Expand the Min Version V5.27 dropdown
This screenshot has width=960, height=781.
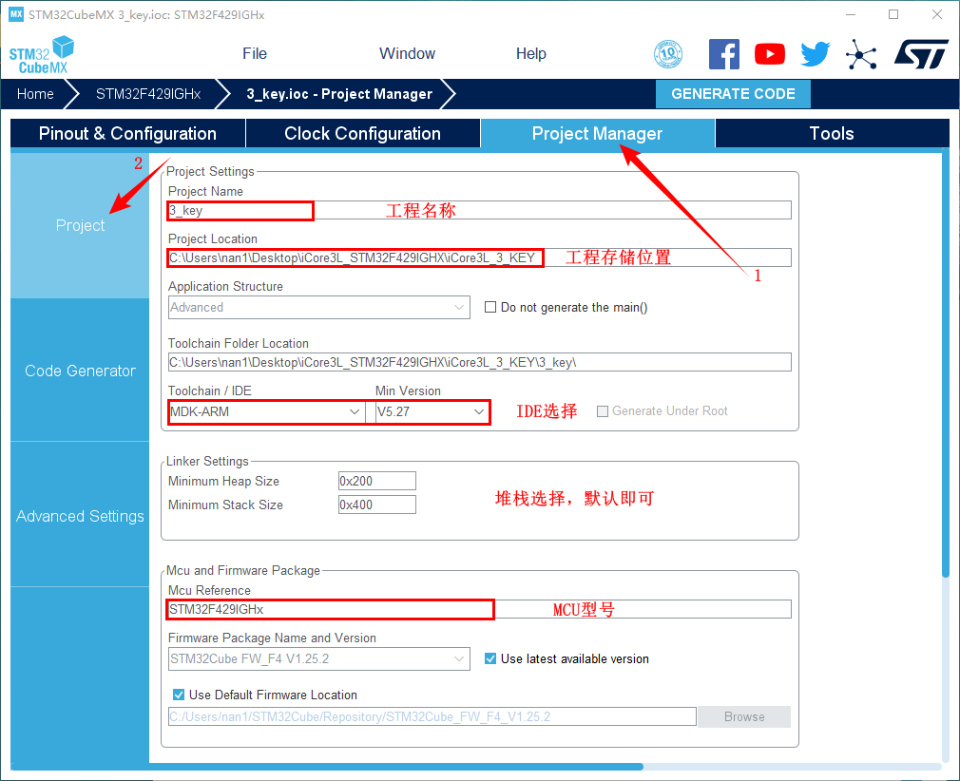[432, 411]
